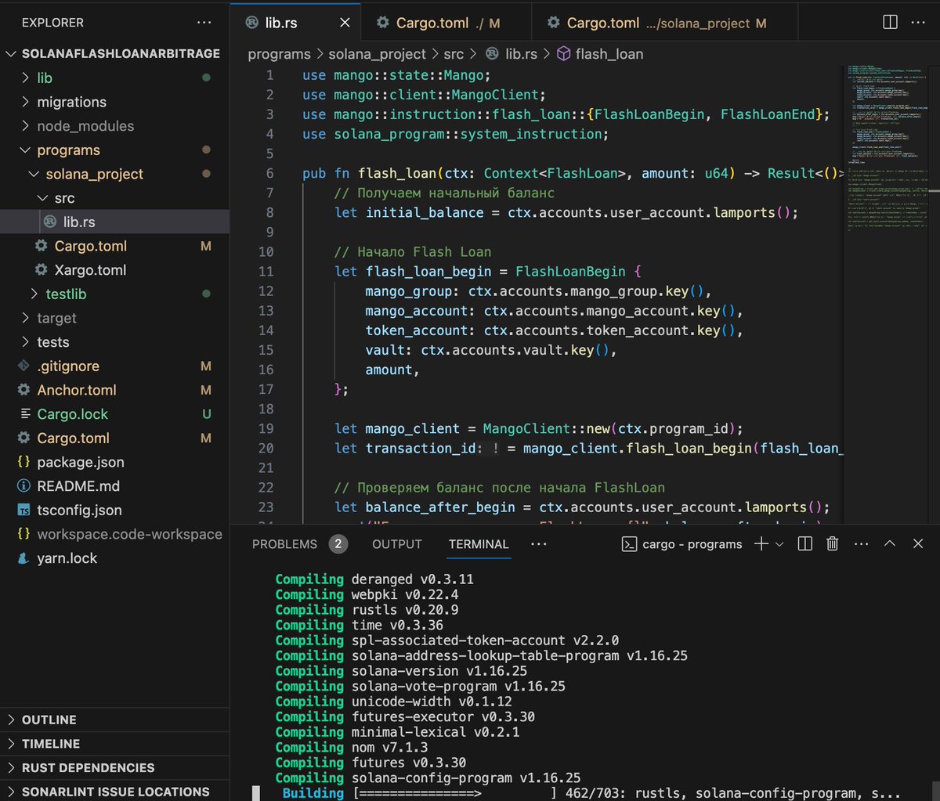Image resolution: width=940 pixels, height=801 pixels.
Task: Expand the lib folder
Action: [x=115, y=78]
